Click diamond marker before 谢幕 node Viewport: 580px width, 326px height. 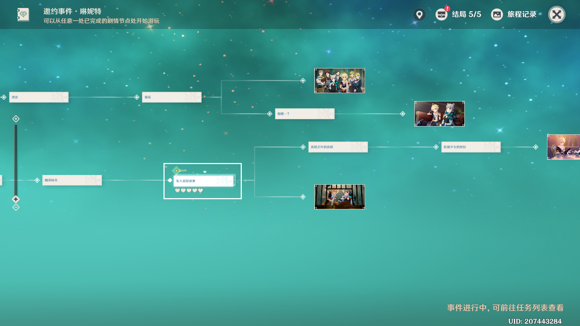(x=137, y=97)
